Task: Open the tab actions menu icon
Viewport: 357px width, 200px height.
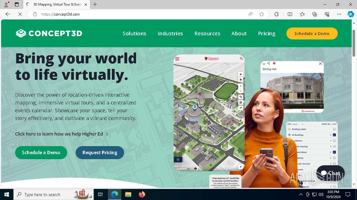Action: pos(17,4)
